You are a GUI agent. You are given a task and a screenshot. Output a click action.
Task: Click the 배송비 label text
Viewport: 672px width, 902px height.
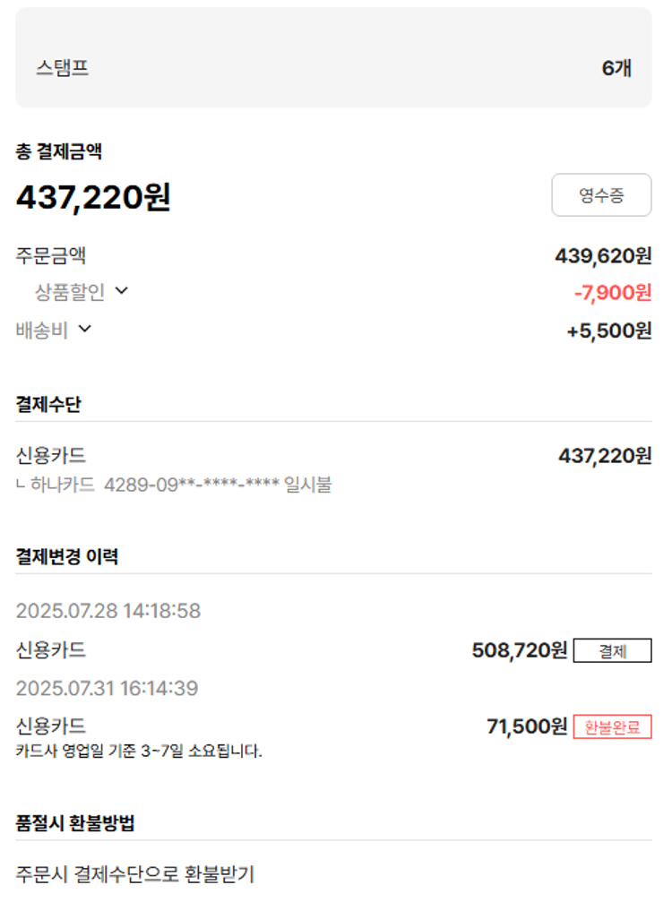(42, 330)
